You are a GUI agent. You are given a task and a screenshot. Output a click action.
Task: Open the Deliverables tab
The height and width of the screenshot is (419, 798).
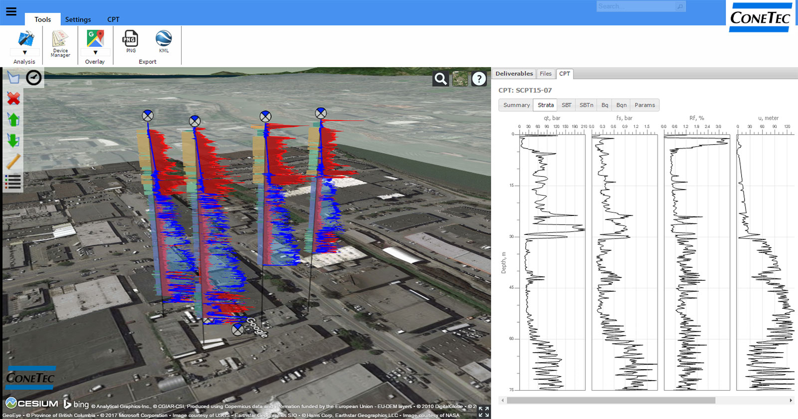514,74
